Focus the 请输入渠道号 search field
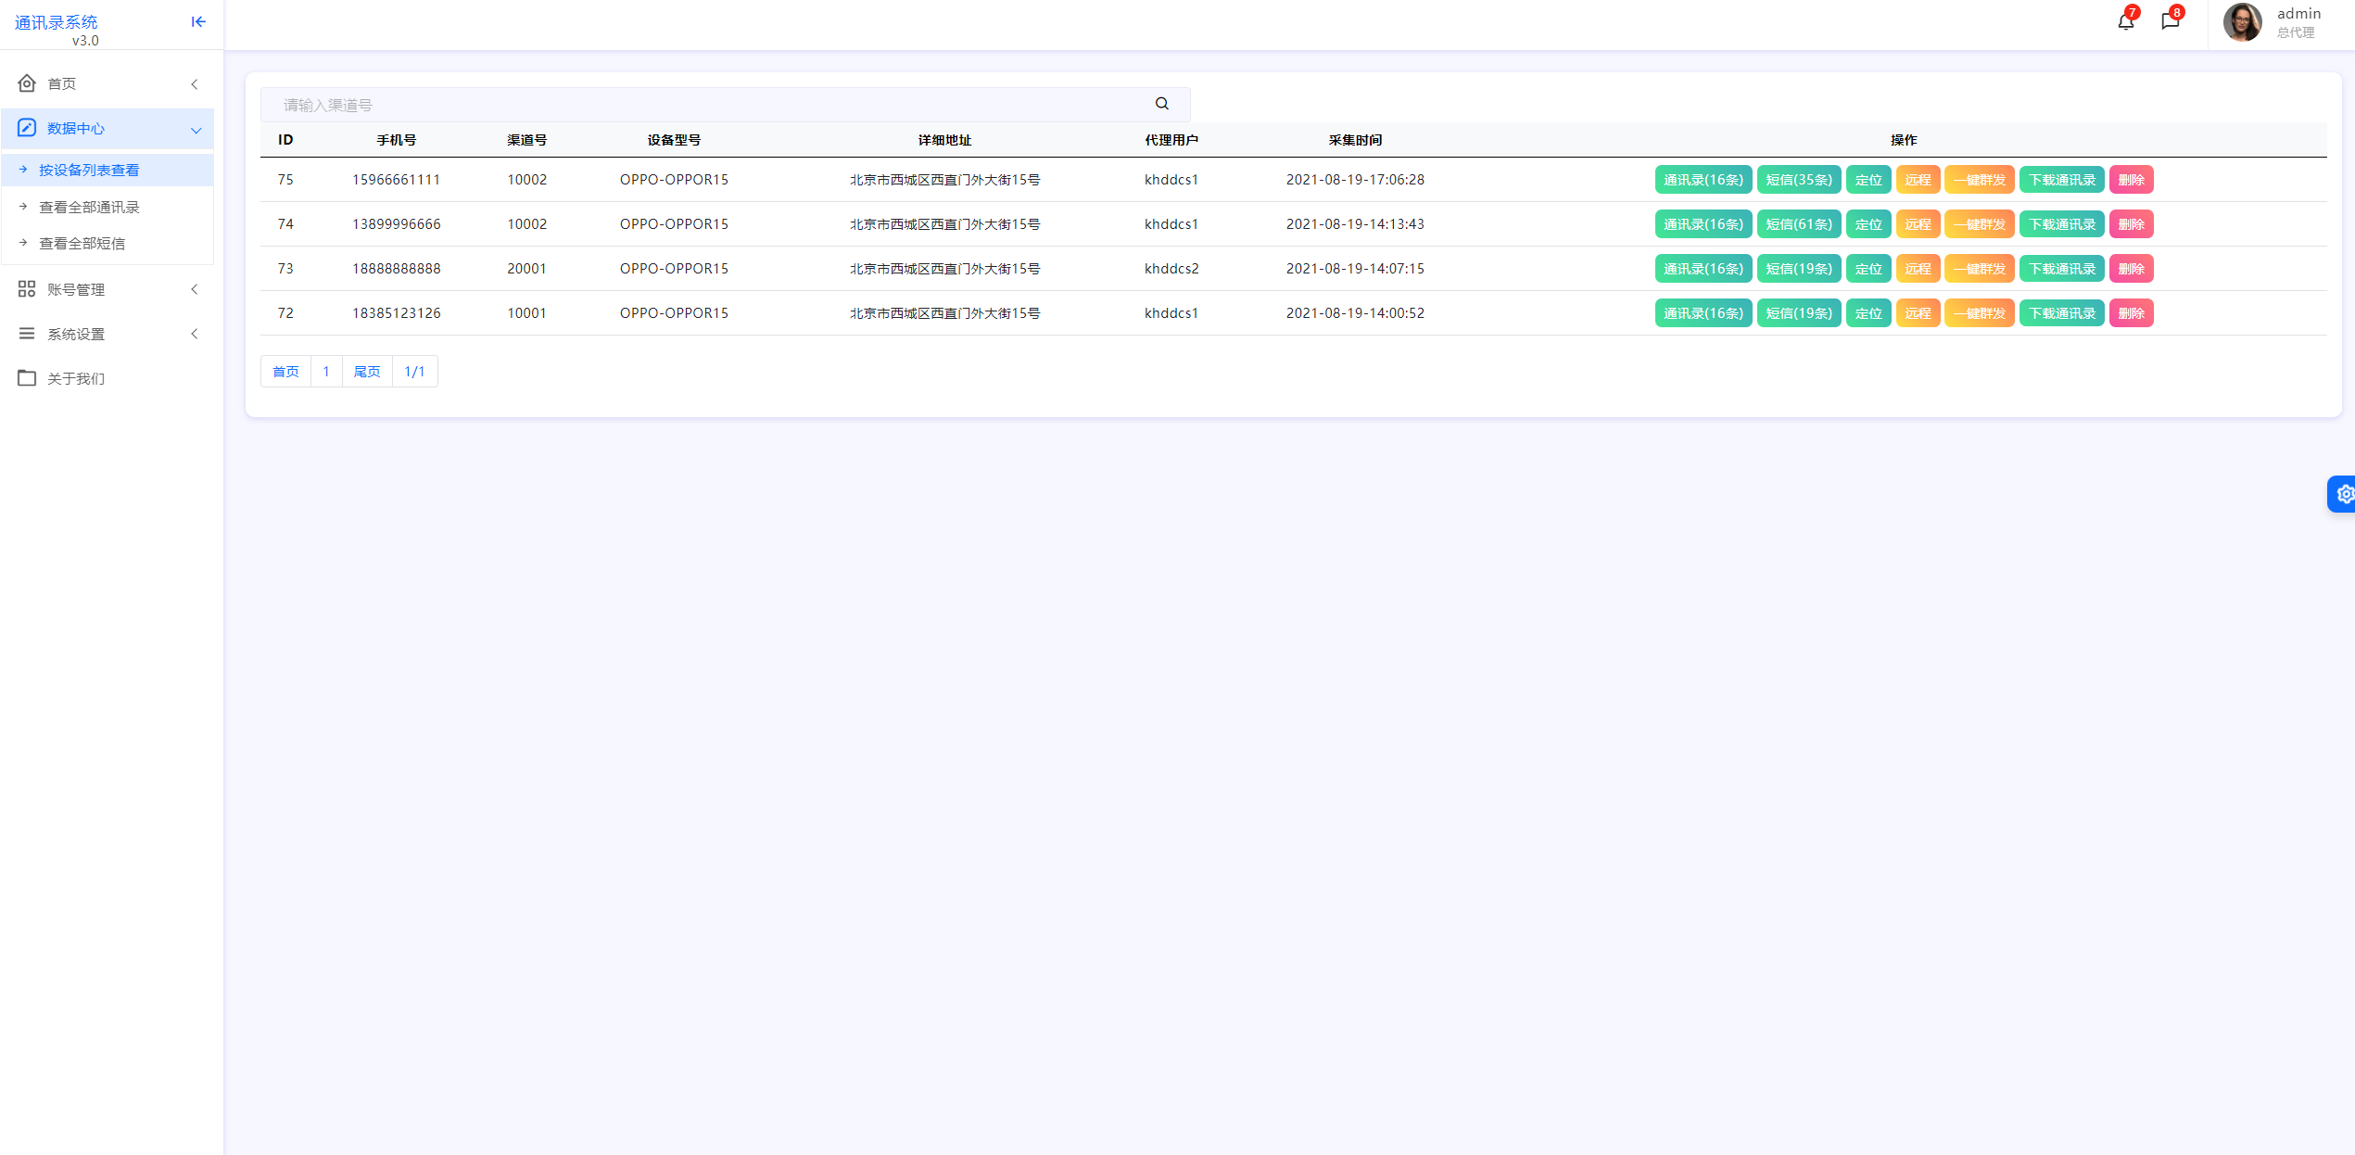Viewport: 2355px width, 1155px height. pos(704,105)
